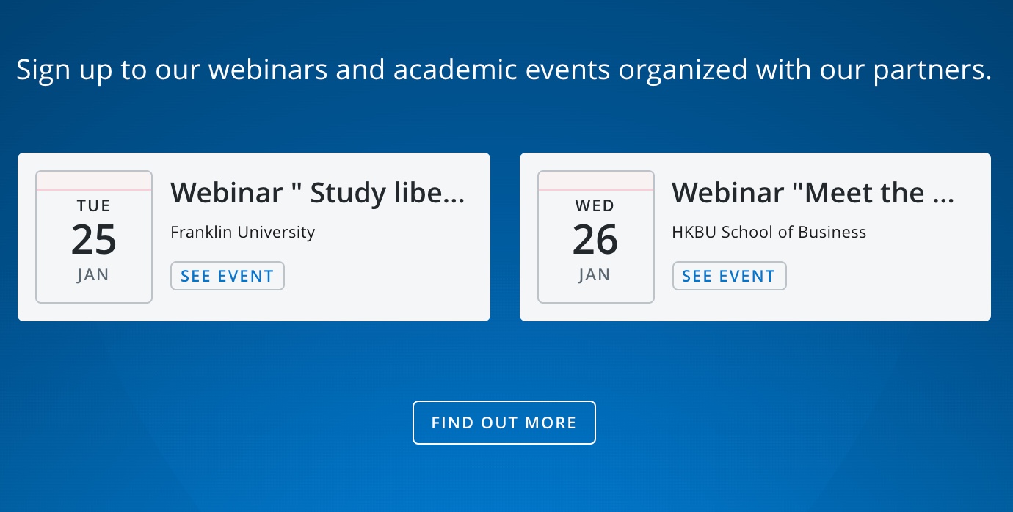Click the WED day label
This screenshot has width=1013, height=512.
(x=595, y=206)
